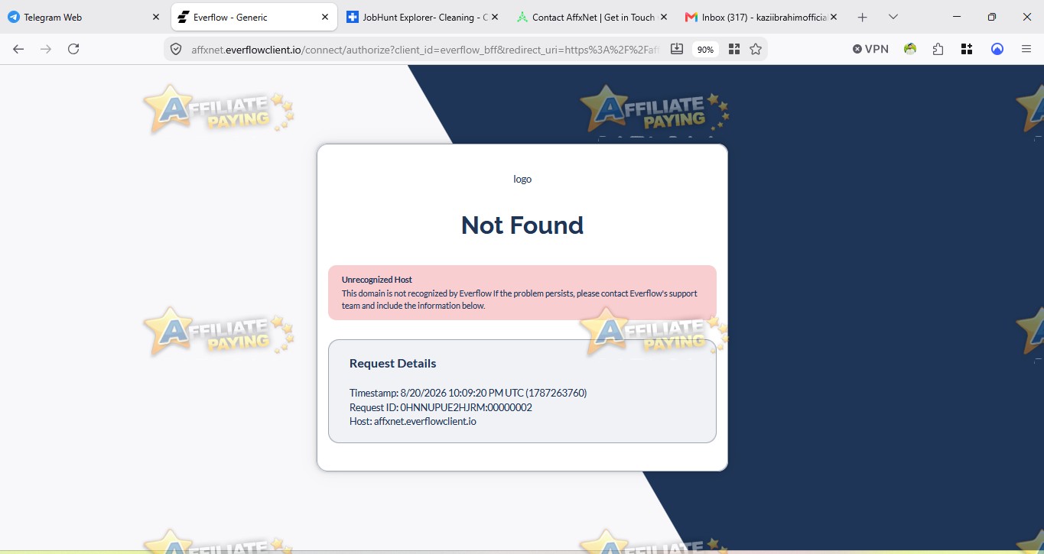
Task: Click the grid icon beside the bookmark star
Action: click(x=734, y=49)
